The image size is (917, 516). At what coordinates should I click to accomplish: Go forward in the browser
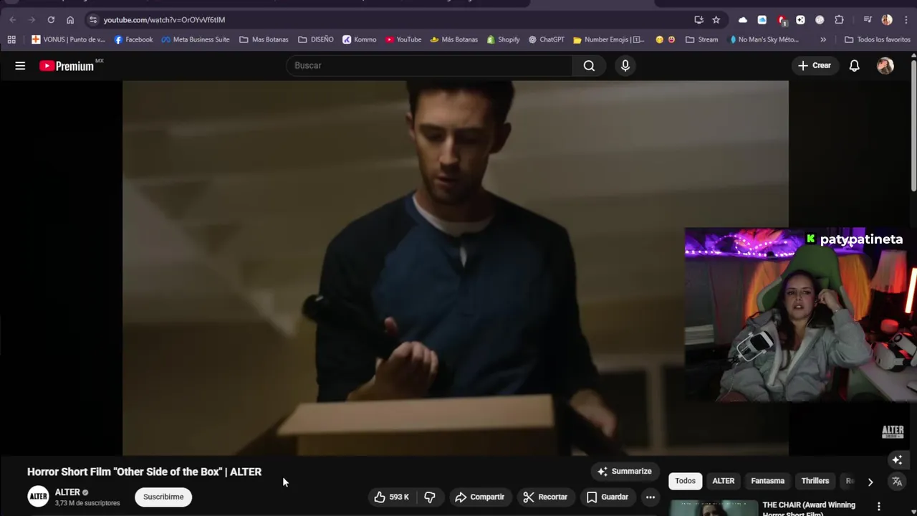coord(32,19)
